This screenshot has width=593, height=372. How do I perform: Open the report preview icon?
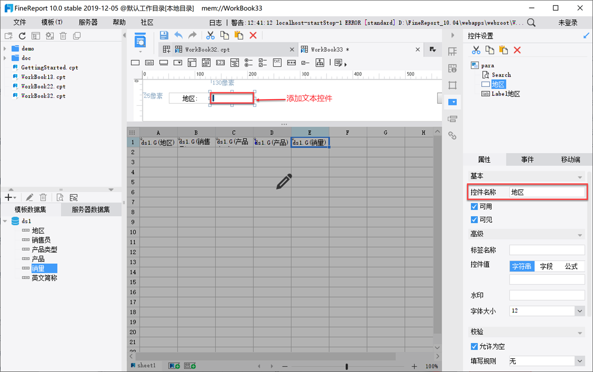(x=140, y=41)
